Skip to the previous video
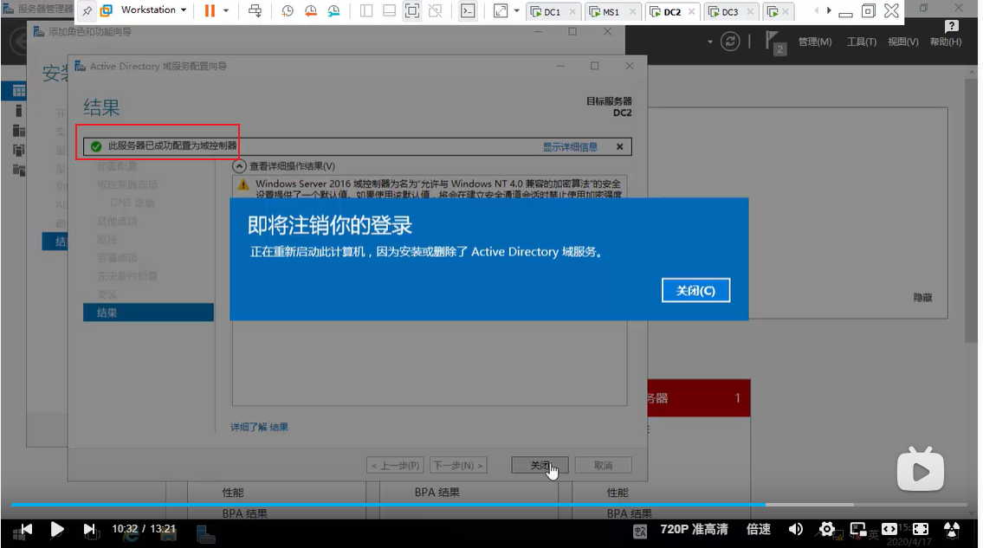The width and height of the screenshot is (983, 548). [24, 530]
